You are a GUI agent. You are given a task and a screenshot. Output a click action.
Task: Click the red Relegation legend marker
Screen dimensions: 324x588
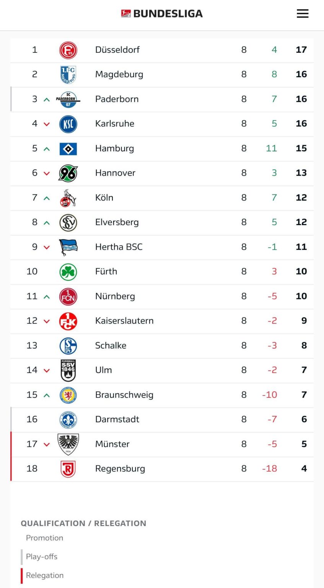pyautogui.click(x=22, y=575)
